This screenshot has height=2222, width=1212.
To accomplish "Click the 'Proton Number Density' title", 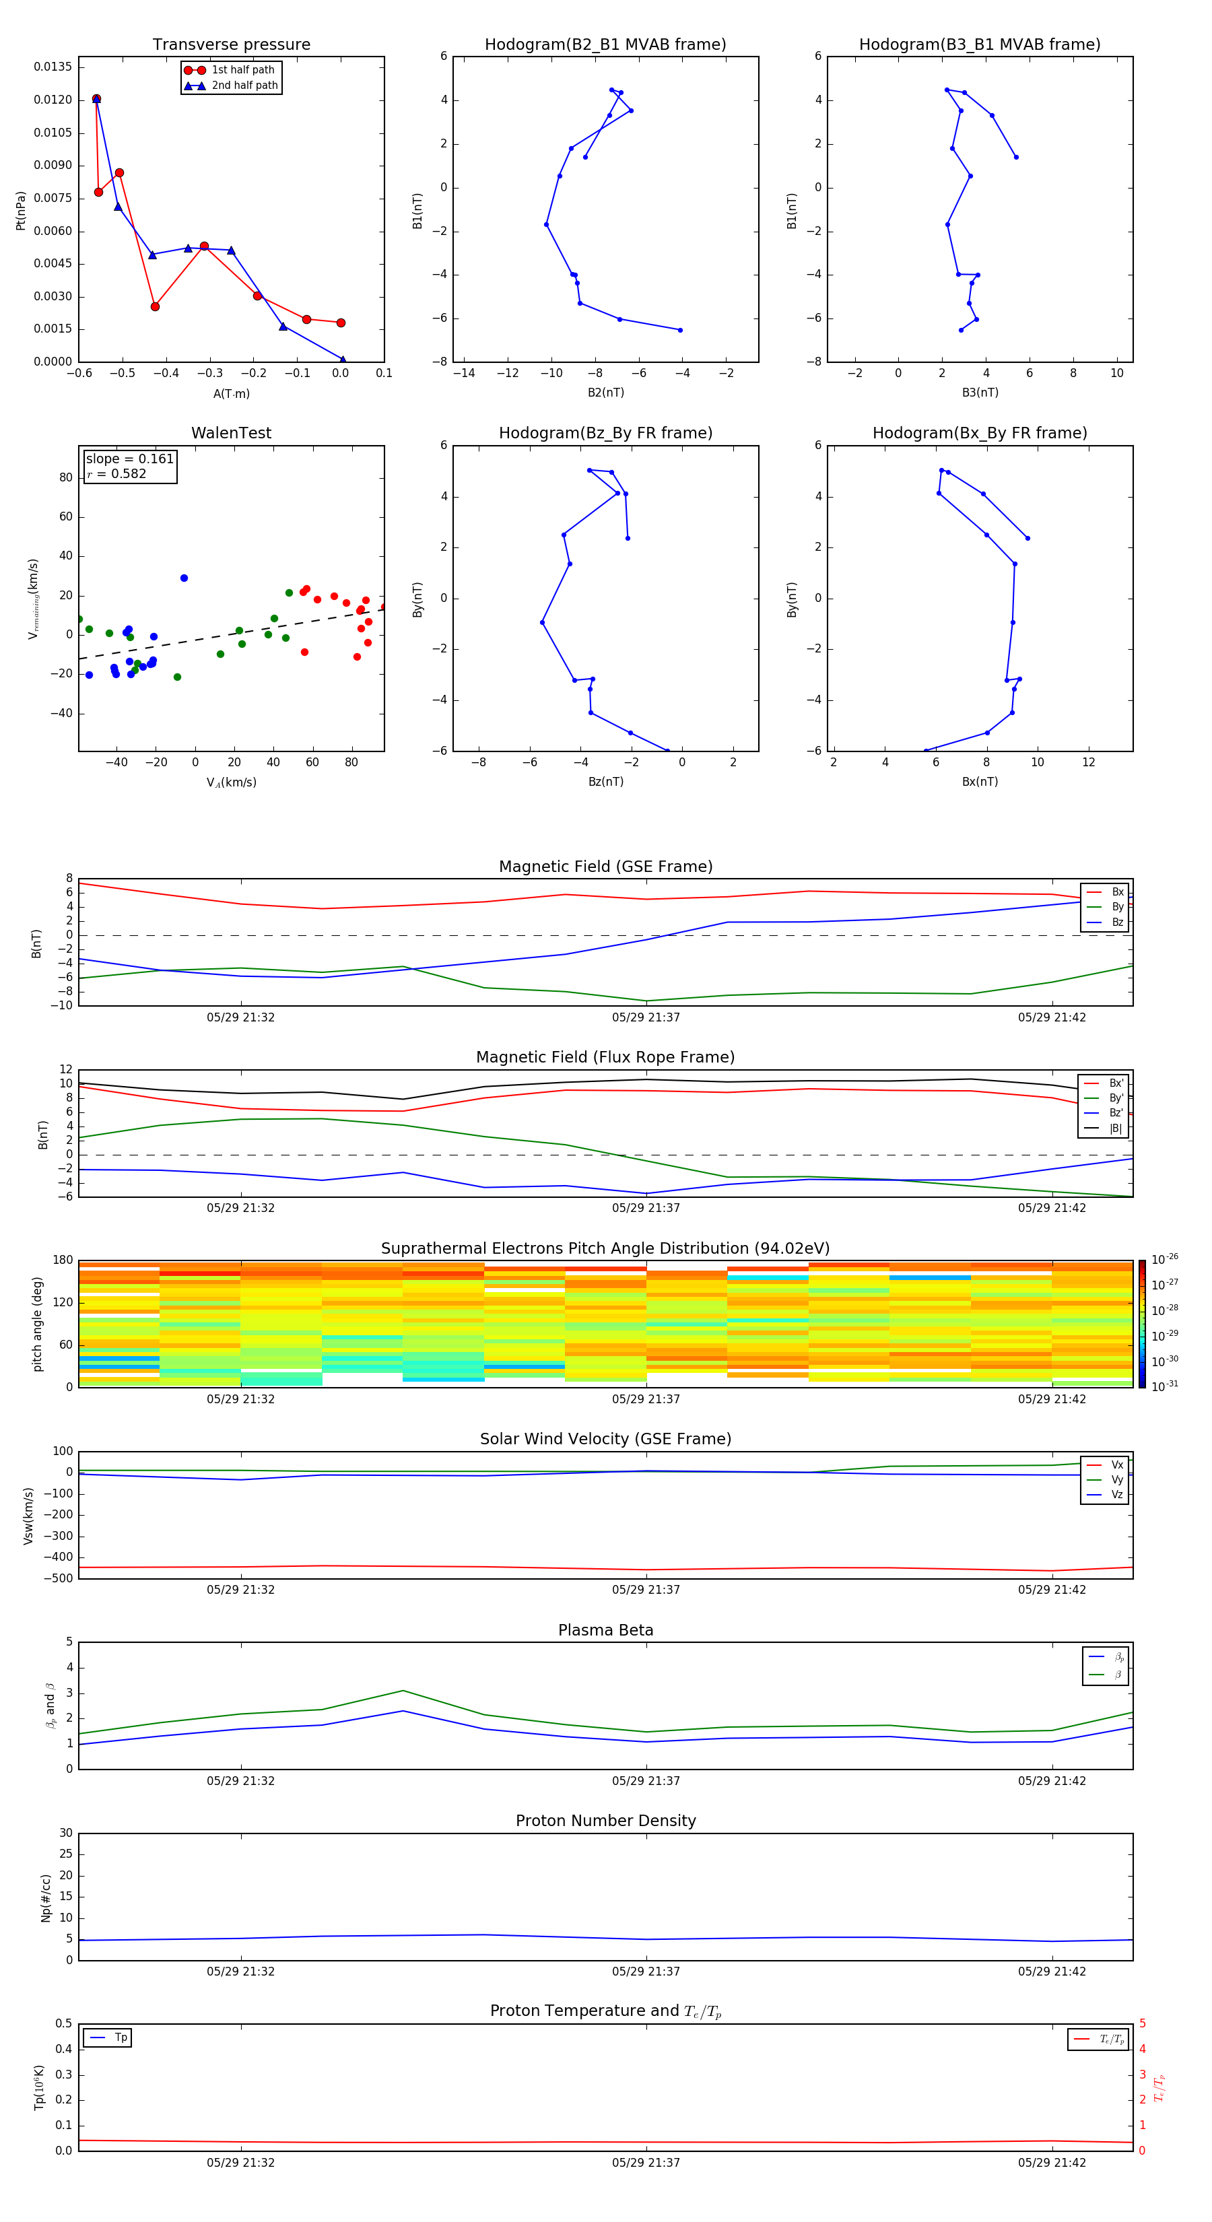I will pos(605,1821).
